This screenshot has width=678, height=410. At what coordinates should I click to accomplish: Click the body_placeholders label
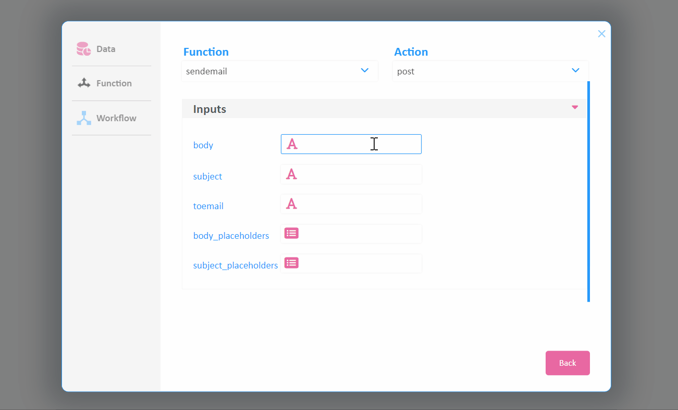point(231,236)
